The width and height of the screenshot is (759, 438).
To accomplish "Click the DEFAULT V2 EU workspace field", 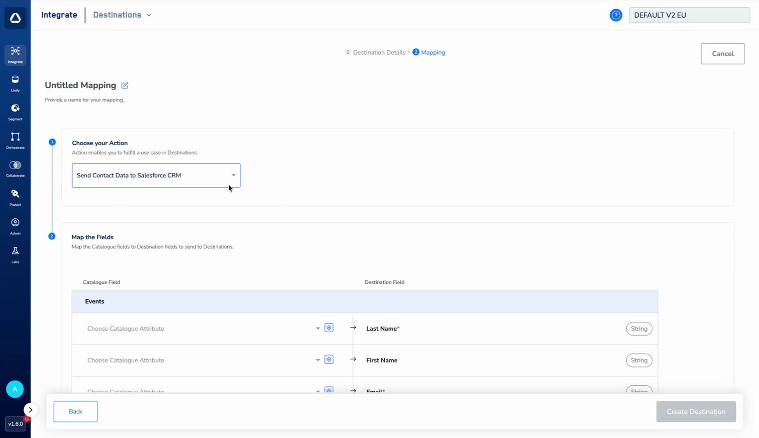I will click(689, 15).
